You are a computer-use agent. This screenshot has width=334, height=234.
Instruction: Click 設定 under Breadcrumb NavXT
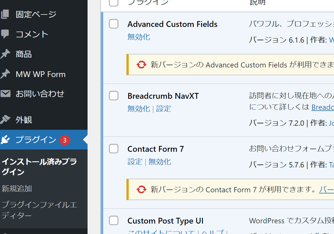click(164, 109)
